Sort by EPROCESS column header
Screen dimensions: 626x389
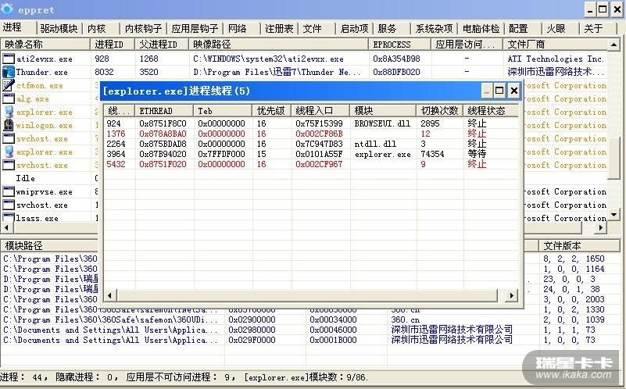[399, 45]
